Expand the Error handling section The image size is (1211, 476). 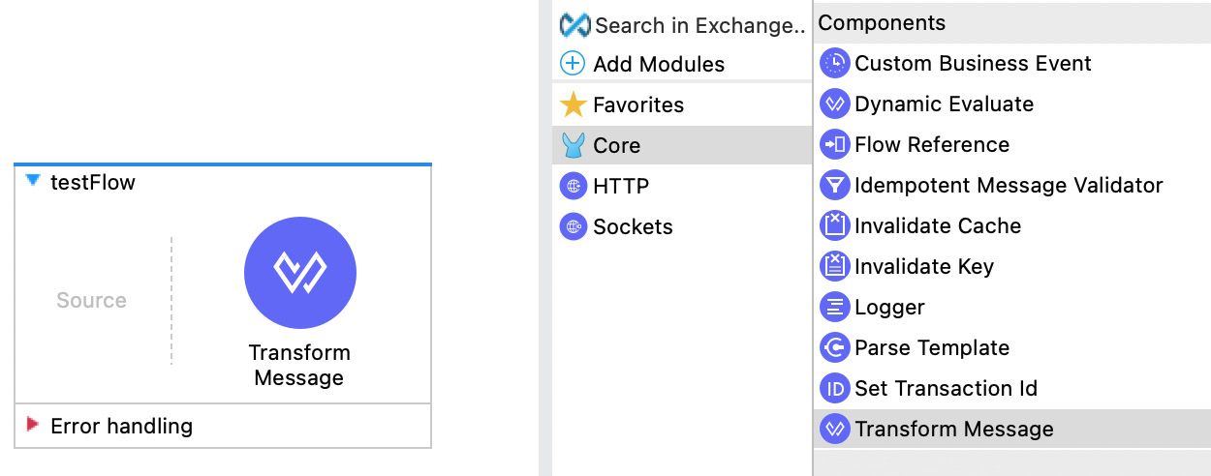(33, 425)
